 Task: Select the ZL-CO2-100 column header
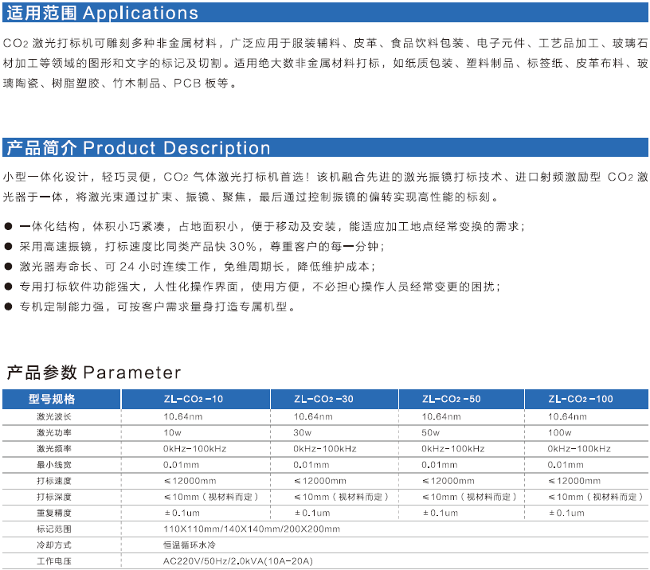coord(581,399)
